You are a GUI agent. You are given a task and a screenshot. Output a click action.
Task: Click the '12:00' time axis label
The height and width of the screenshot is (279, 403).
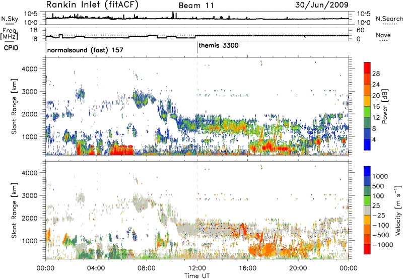(197, 268)
